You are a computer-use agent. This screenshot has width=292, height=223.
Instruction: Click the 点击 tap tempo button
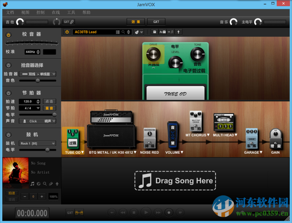(x=49, y=101)
